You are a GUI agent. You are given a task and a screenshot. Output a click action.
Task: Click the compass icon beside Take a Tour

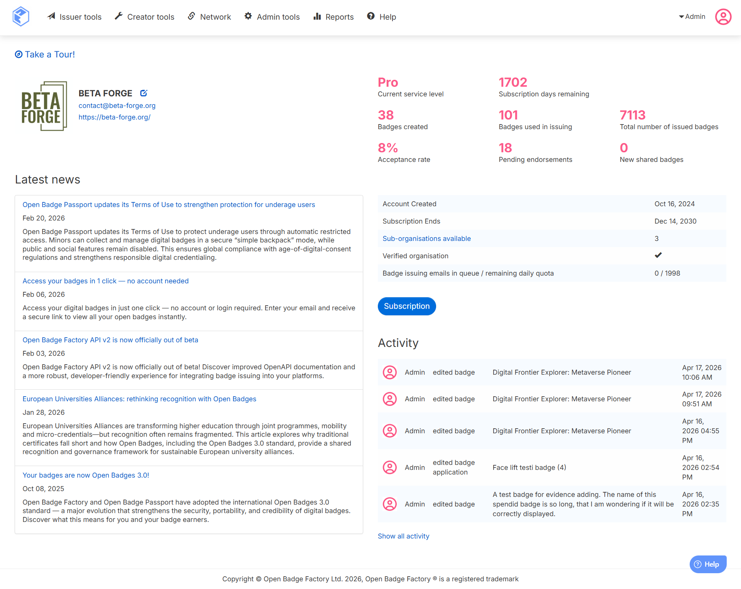19,54
